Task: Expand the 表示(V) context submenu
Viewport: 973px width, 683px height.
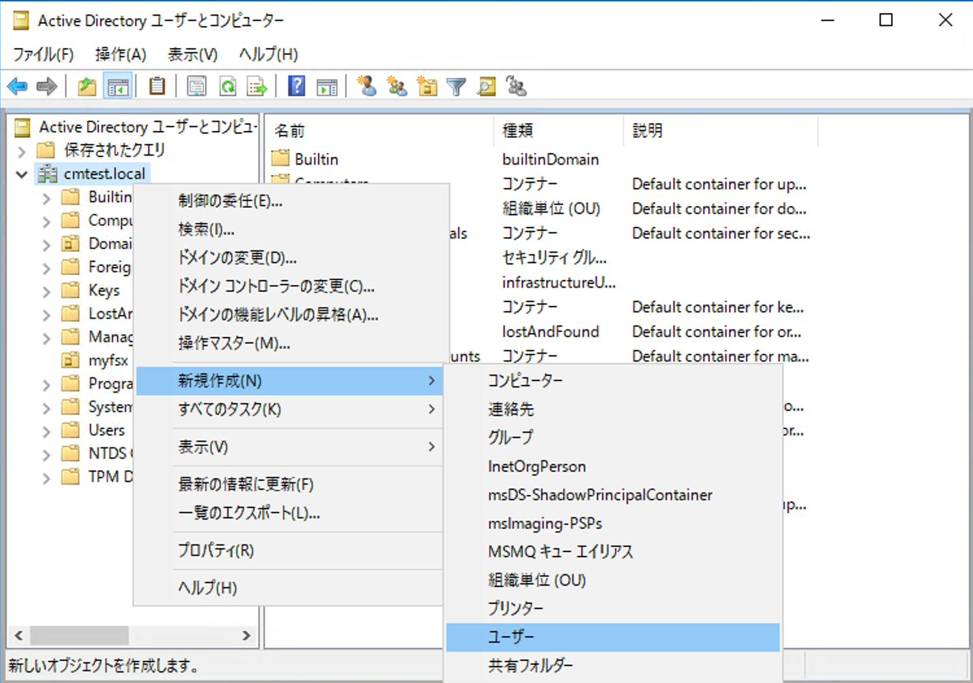Action: (x=289, y=447)
